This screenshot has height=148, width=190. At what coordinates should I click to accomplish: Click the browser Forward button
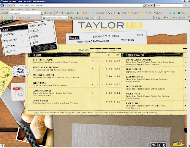pos(7,5)
